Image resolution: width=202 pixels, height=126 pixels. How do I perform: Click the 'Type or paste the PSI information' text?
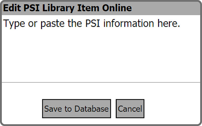click(67, 24)
